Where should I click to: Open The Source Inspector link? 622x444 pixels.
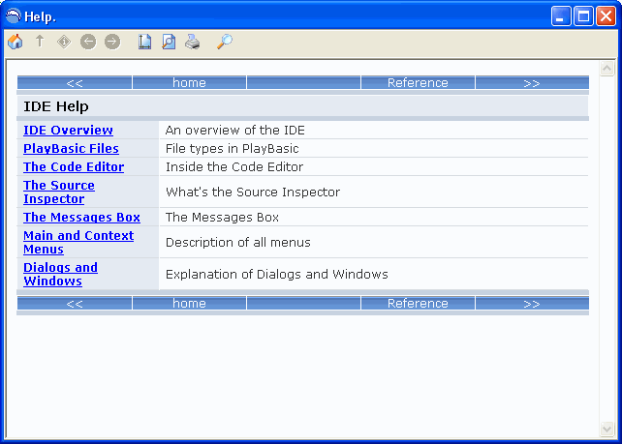pos(59,192)
